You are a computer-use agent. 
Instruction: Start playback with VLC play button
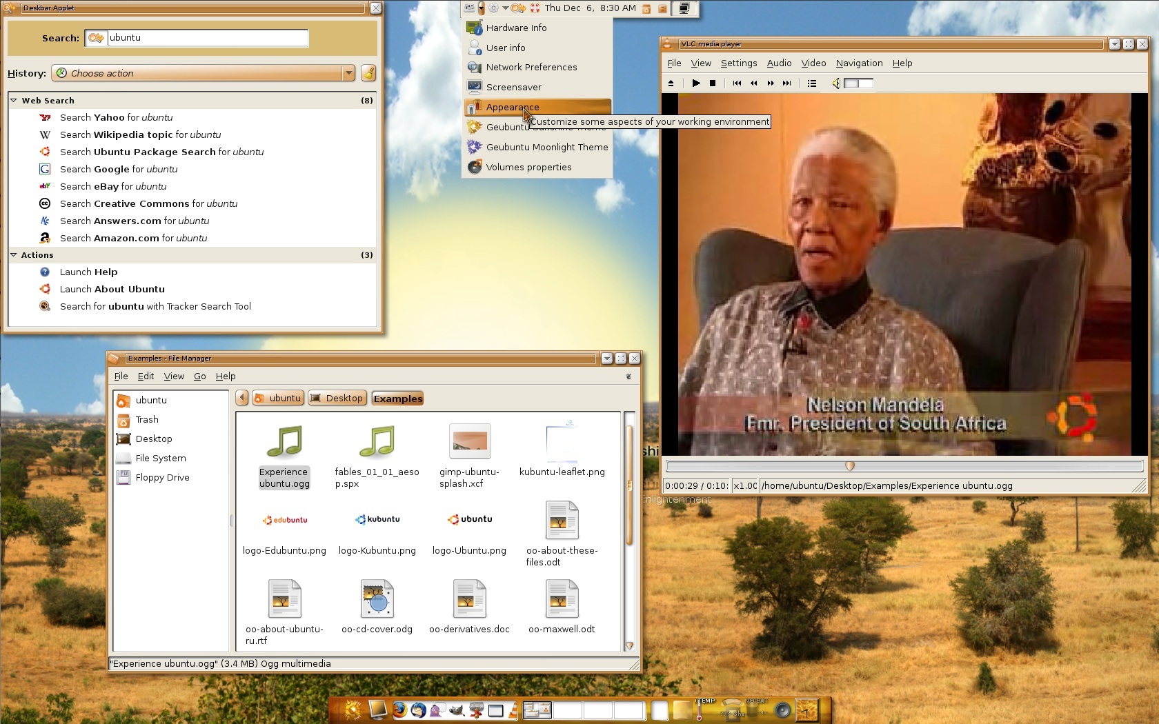point(696,83)
